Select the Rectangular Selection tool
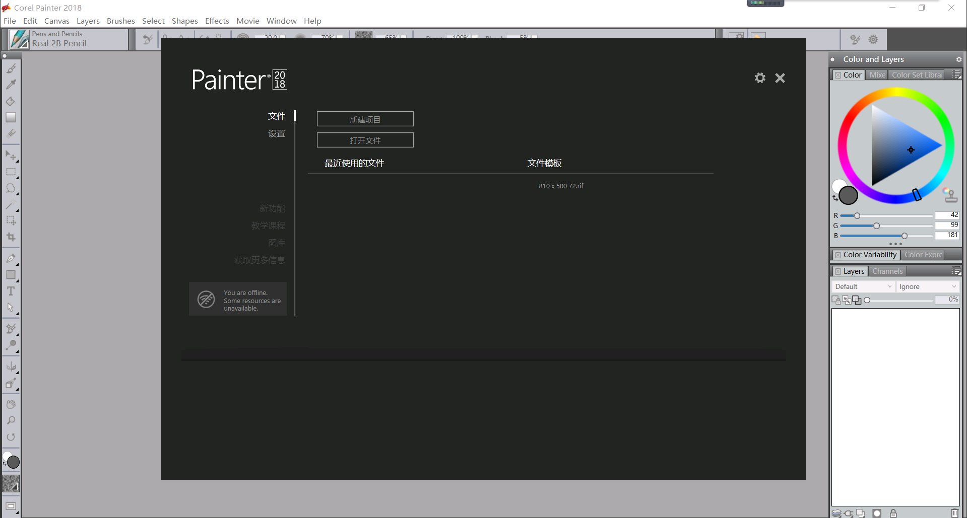 (11, 172)
